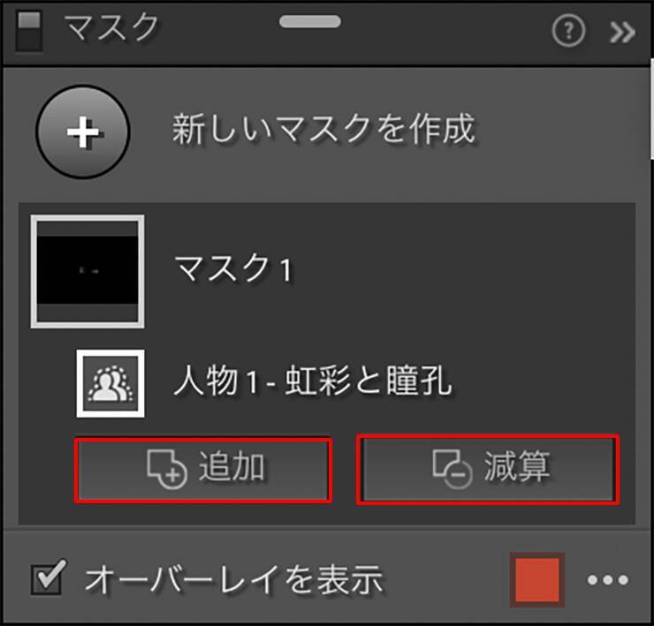Select the 人物 1 - 虹彩と瞳孔 item
This screenshot has height=626, width=654.
point(313,381)
